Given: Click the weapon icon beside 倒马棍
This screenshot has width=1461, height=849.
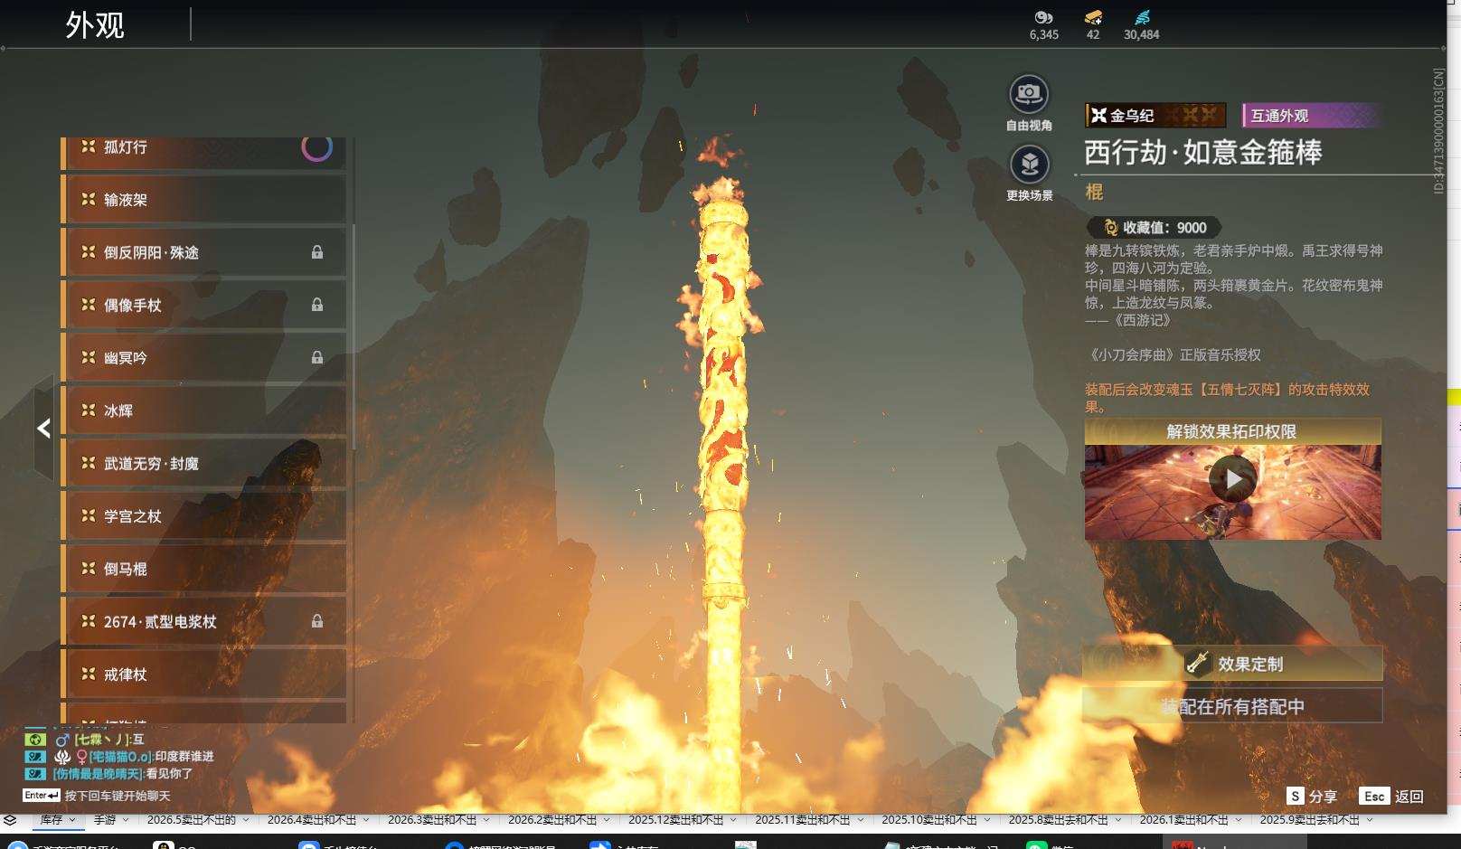Looking at the screenshot, I should pyautogui.click(x=89, y=568).
